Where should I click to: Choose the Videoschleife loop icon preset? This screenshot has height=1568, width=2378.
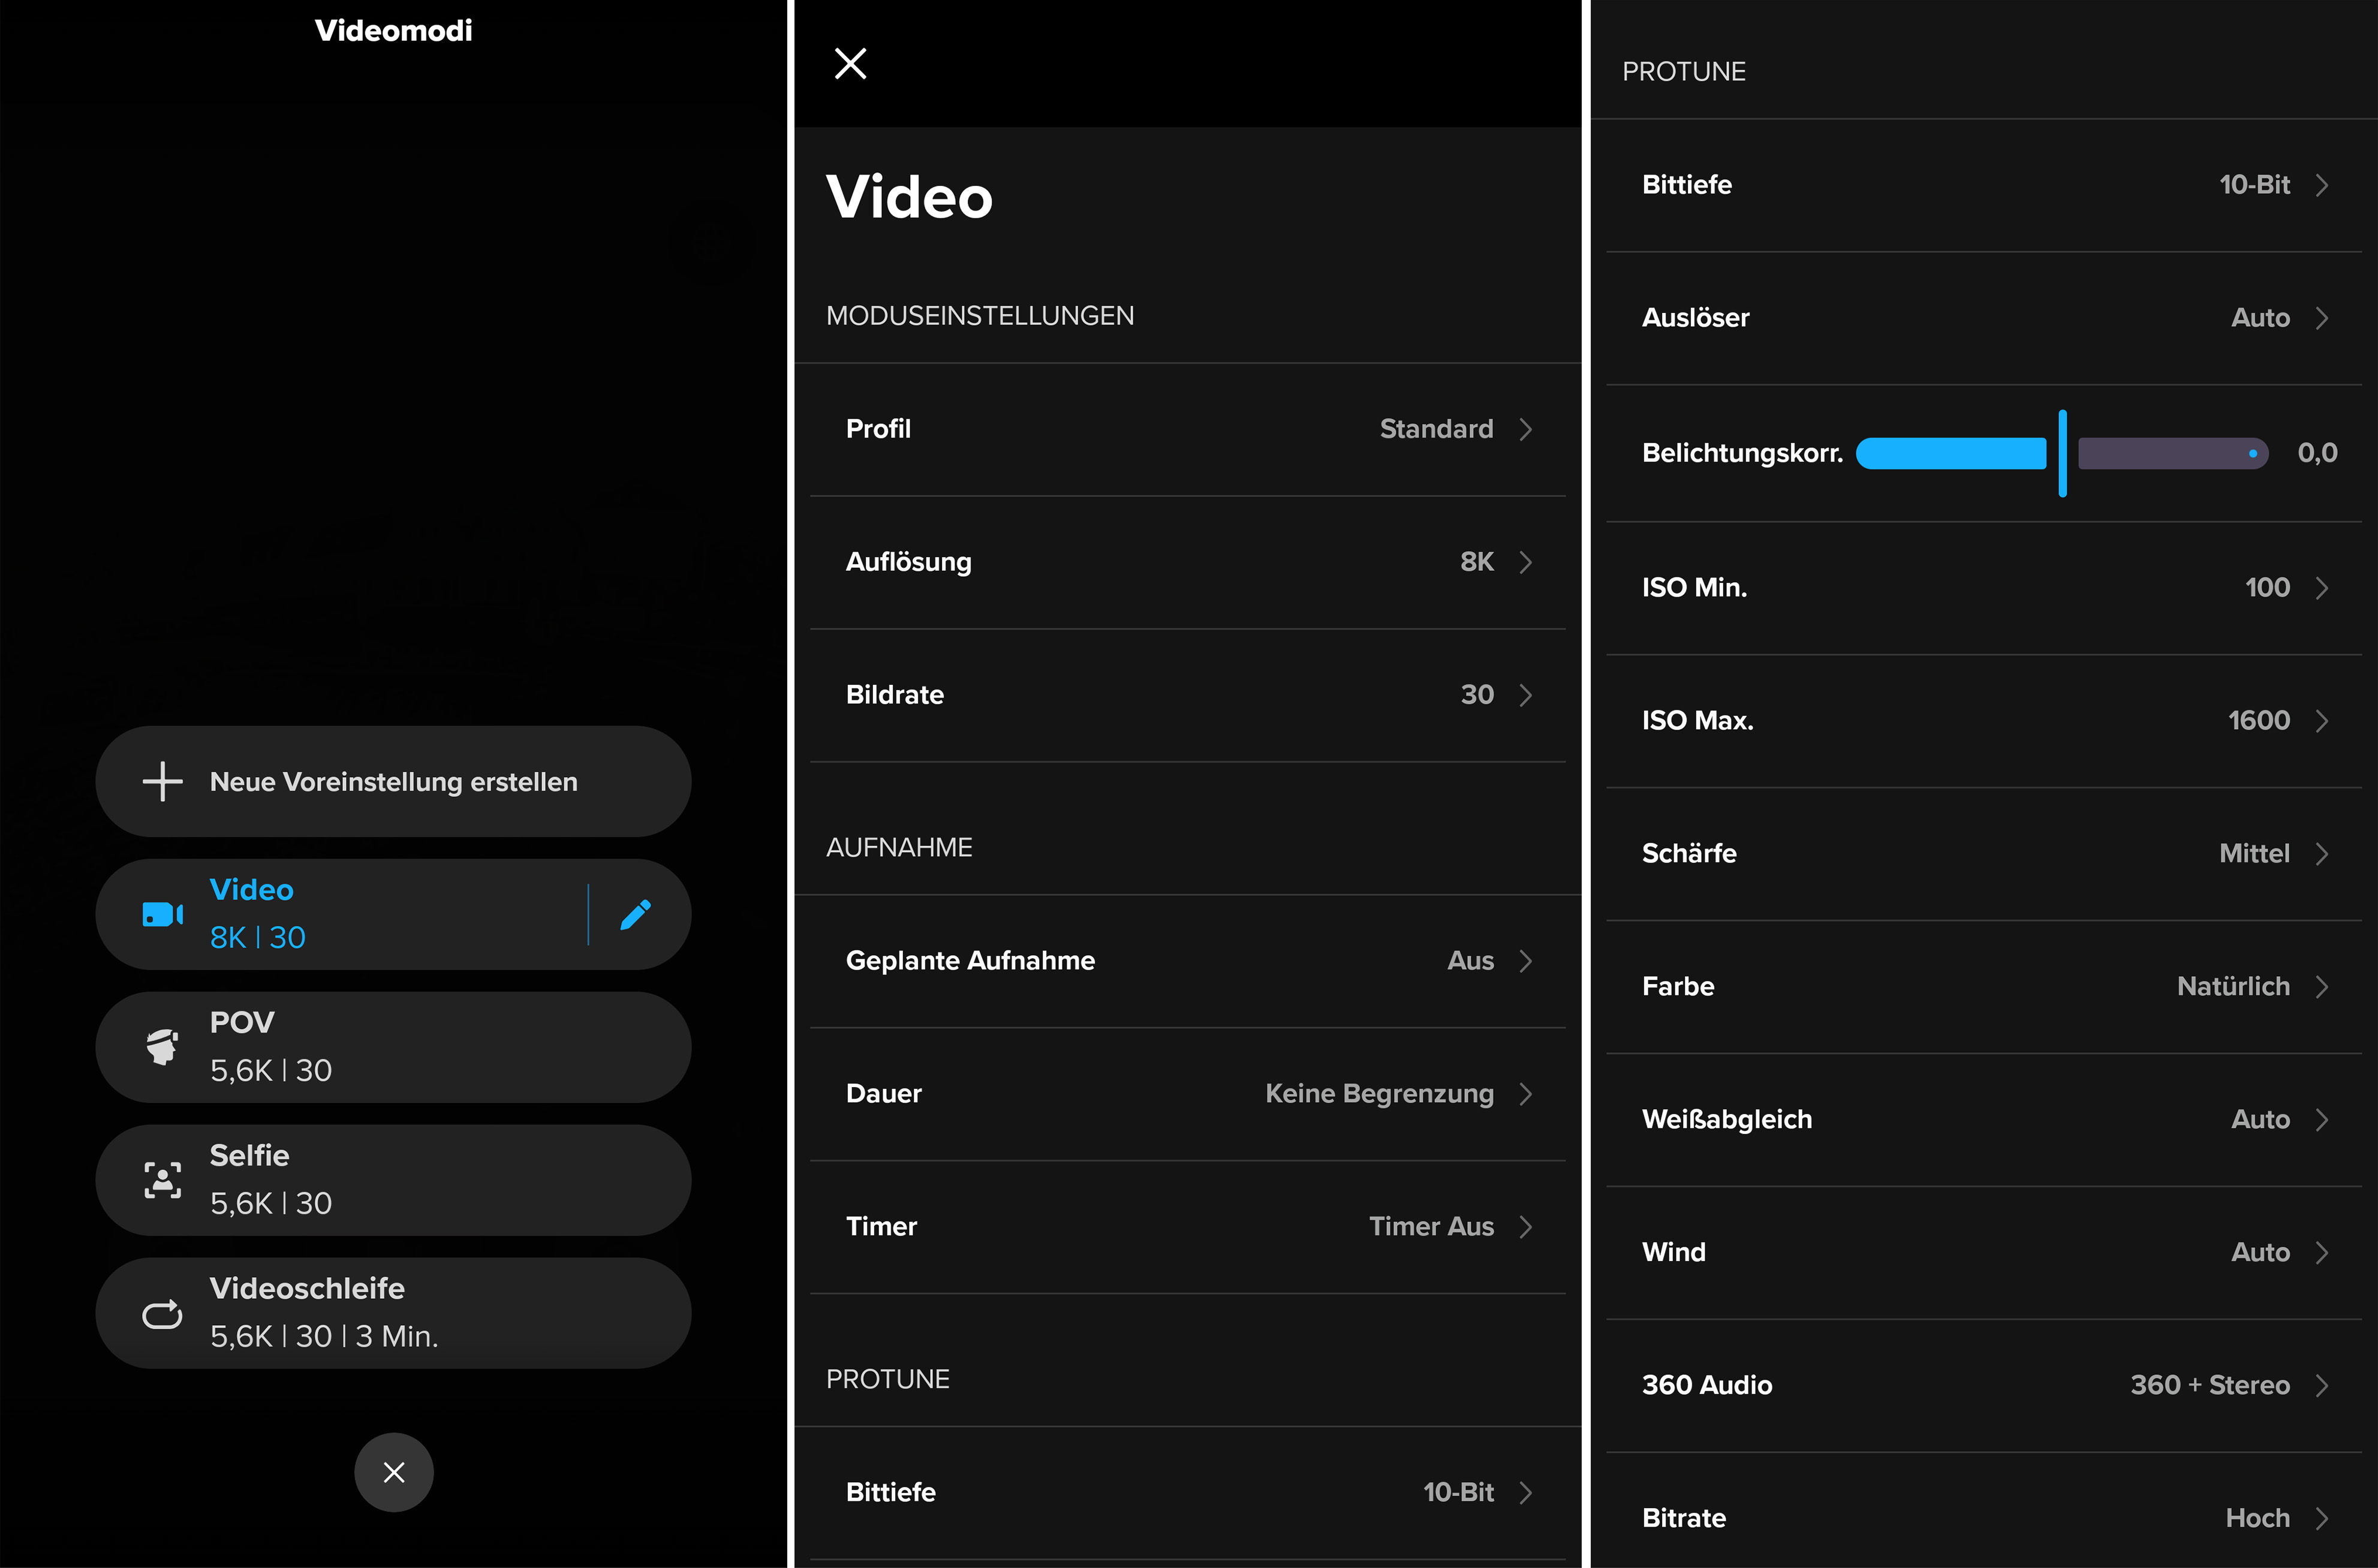[162, 1314]
